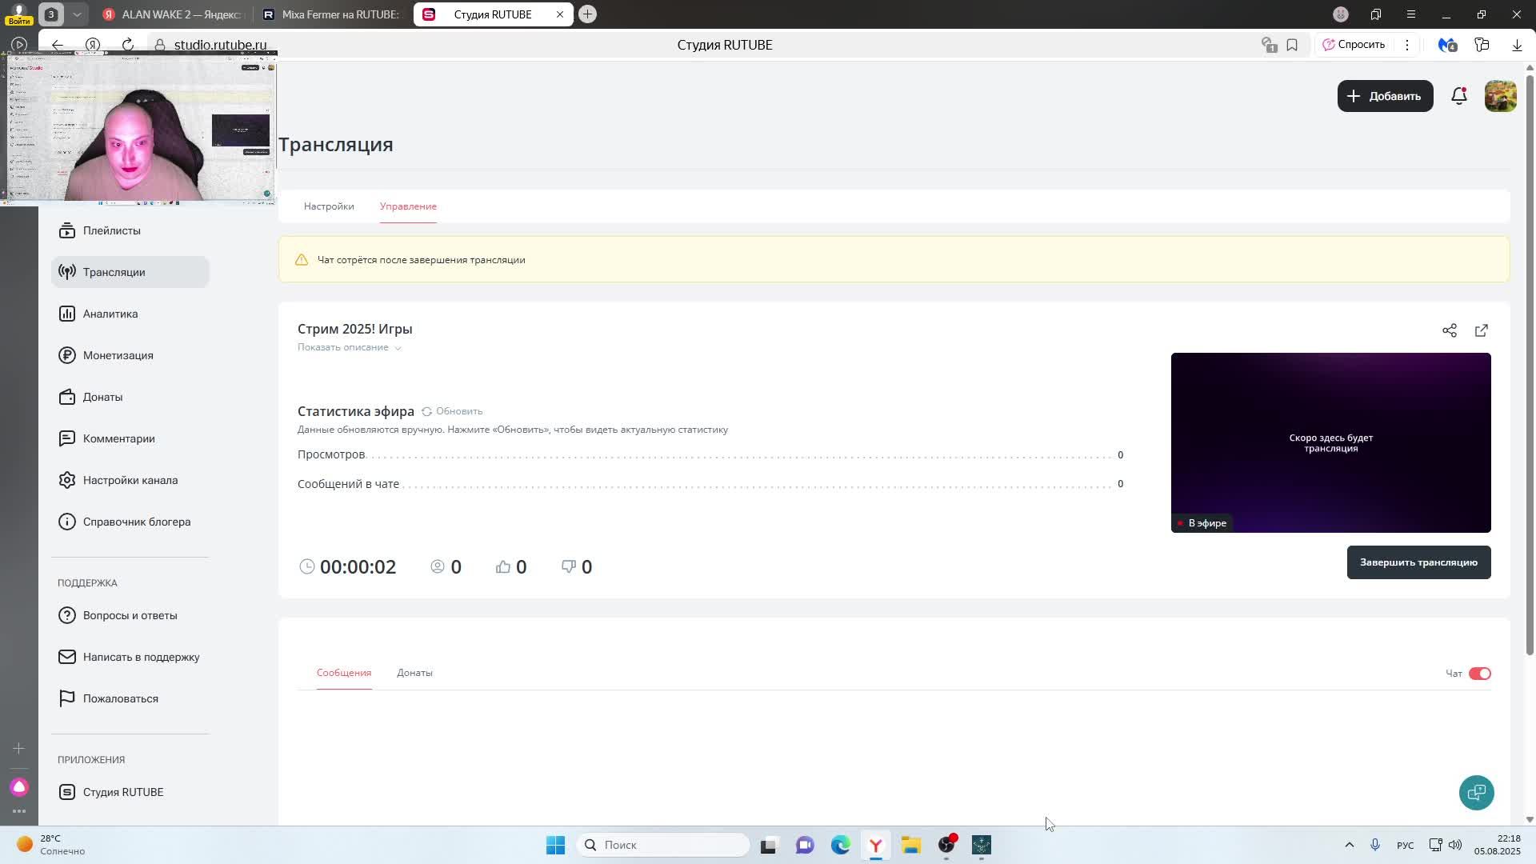Select Аналитика in the sidebar
The width and height of the screenshot is (1536, 864).
coord(110,314)
